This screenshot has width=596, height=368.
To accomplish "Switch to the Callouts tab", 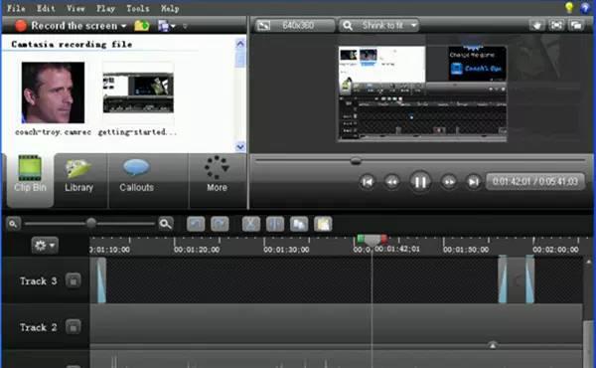I will coord(136,180).
